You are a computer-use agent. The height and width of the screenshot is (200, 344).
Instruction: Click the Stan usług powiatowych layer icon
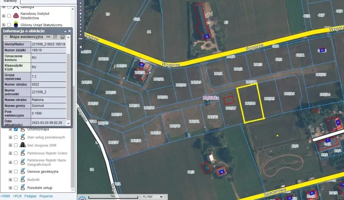pyautogui.click(x=22, y=137)
